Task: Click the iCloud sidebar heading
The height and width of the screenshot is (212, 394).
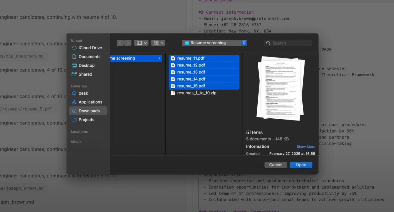Action: pyautogui.click(x=77, y=41)
